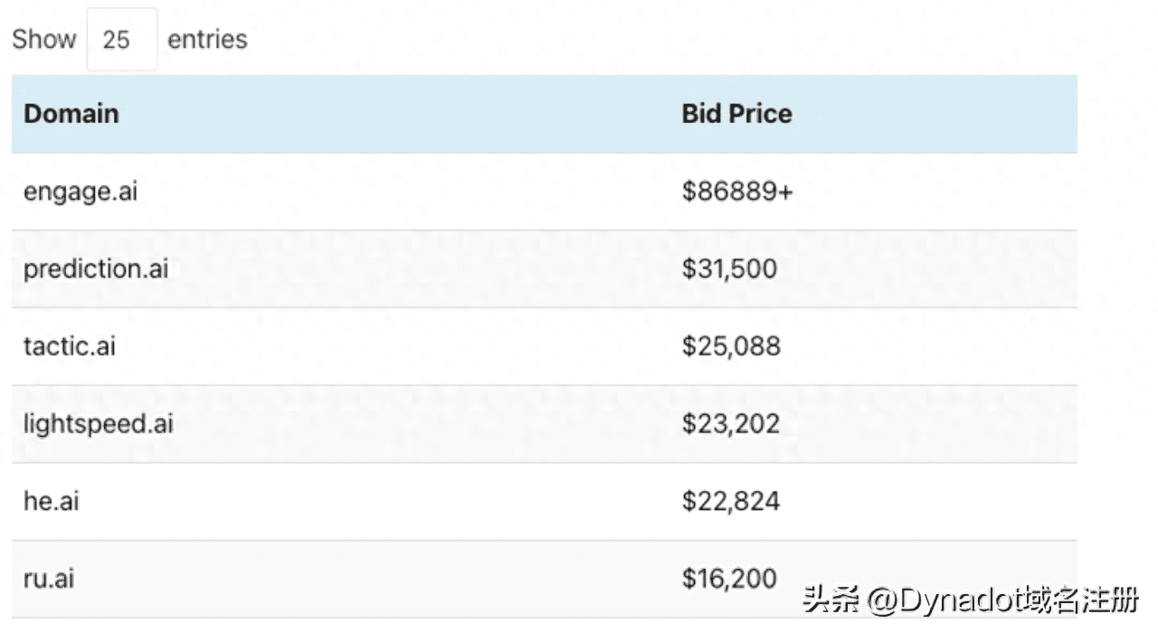Click the $16,200 bid price cell
Image resolution: width=1158 pixels, height=633 pixels.
[729, 579]
